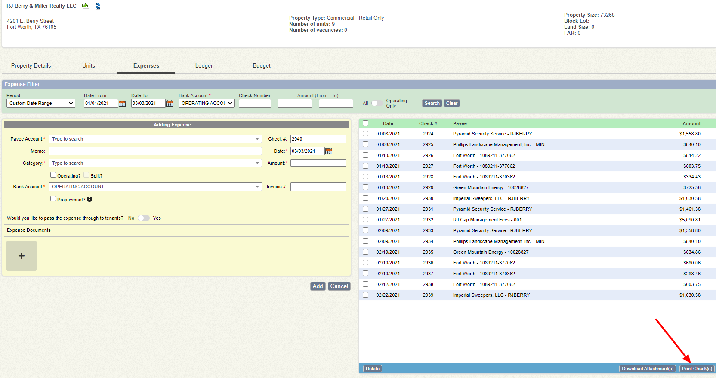Open the Ledger tab
Screen dimensions: 716x378
[x=204, y=66]
